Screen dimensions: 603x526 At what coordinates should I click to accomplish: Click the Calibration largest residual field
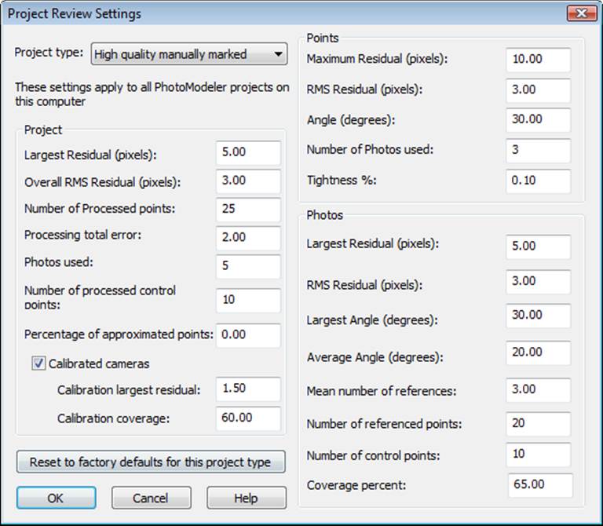[248, 389]
